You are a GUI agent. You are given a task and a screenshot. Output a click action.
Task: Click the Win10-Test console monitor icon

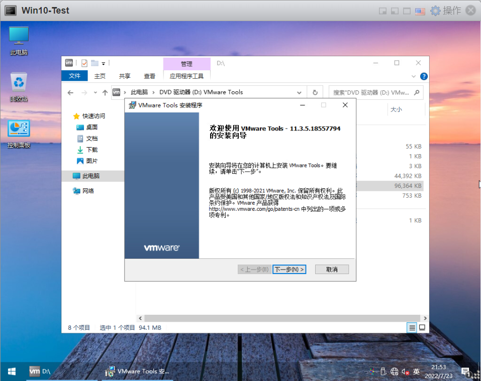tap(11, 11)
